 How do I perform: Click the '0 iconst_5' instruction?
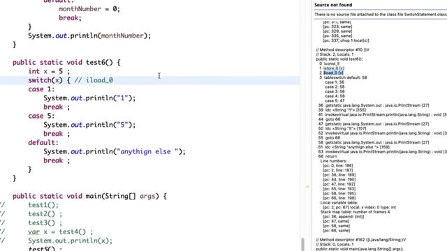[329, 63]
